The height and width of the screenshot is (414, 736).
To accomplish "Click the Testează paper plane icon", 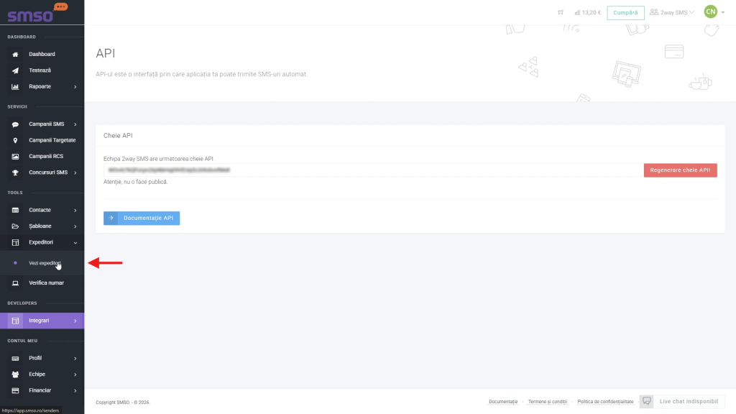I will [x=15, y=70].
